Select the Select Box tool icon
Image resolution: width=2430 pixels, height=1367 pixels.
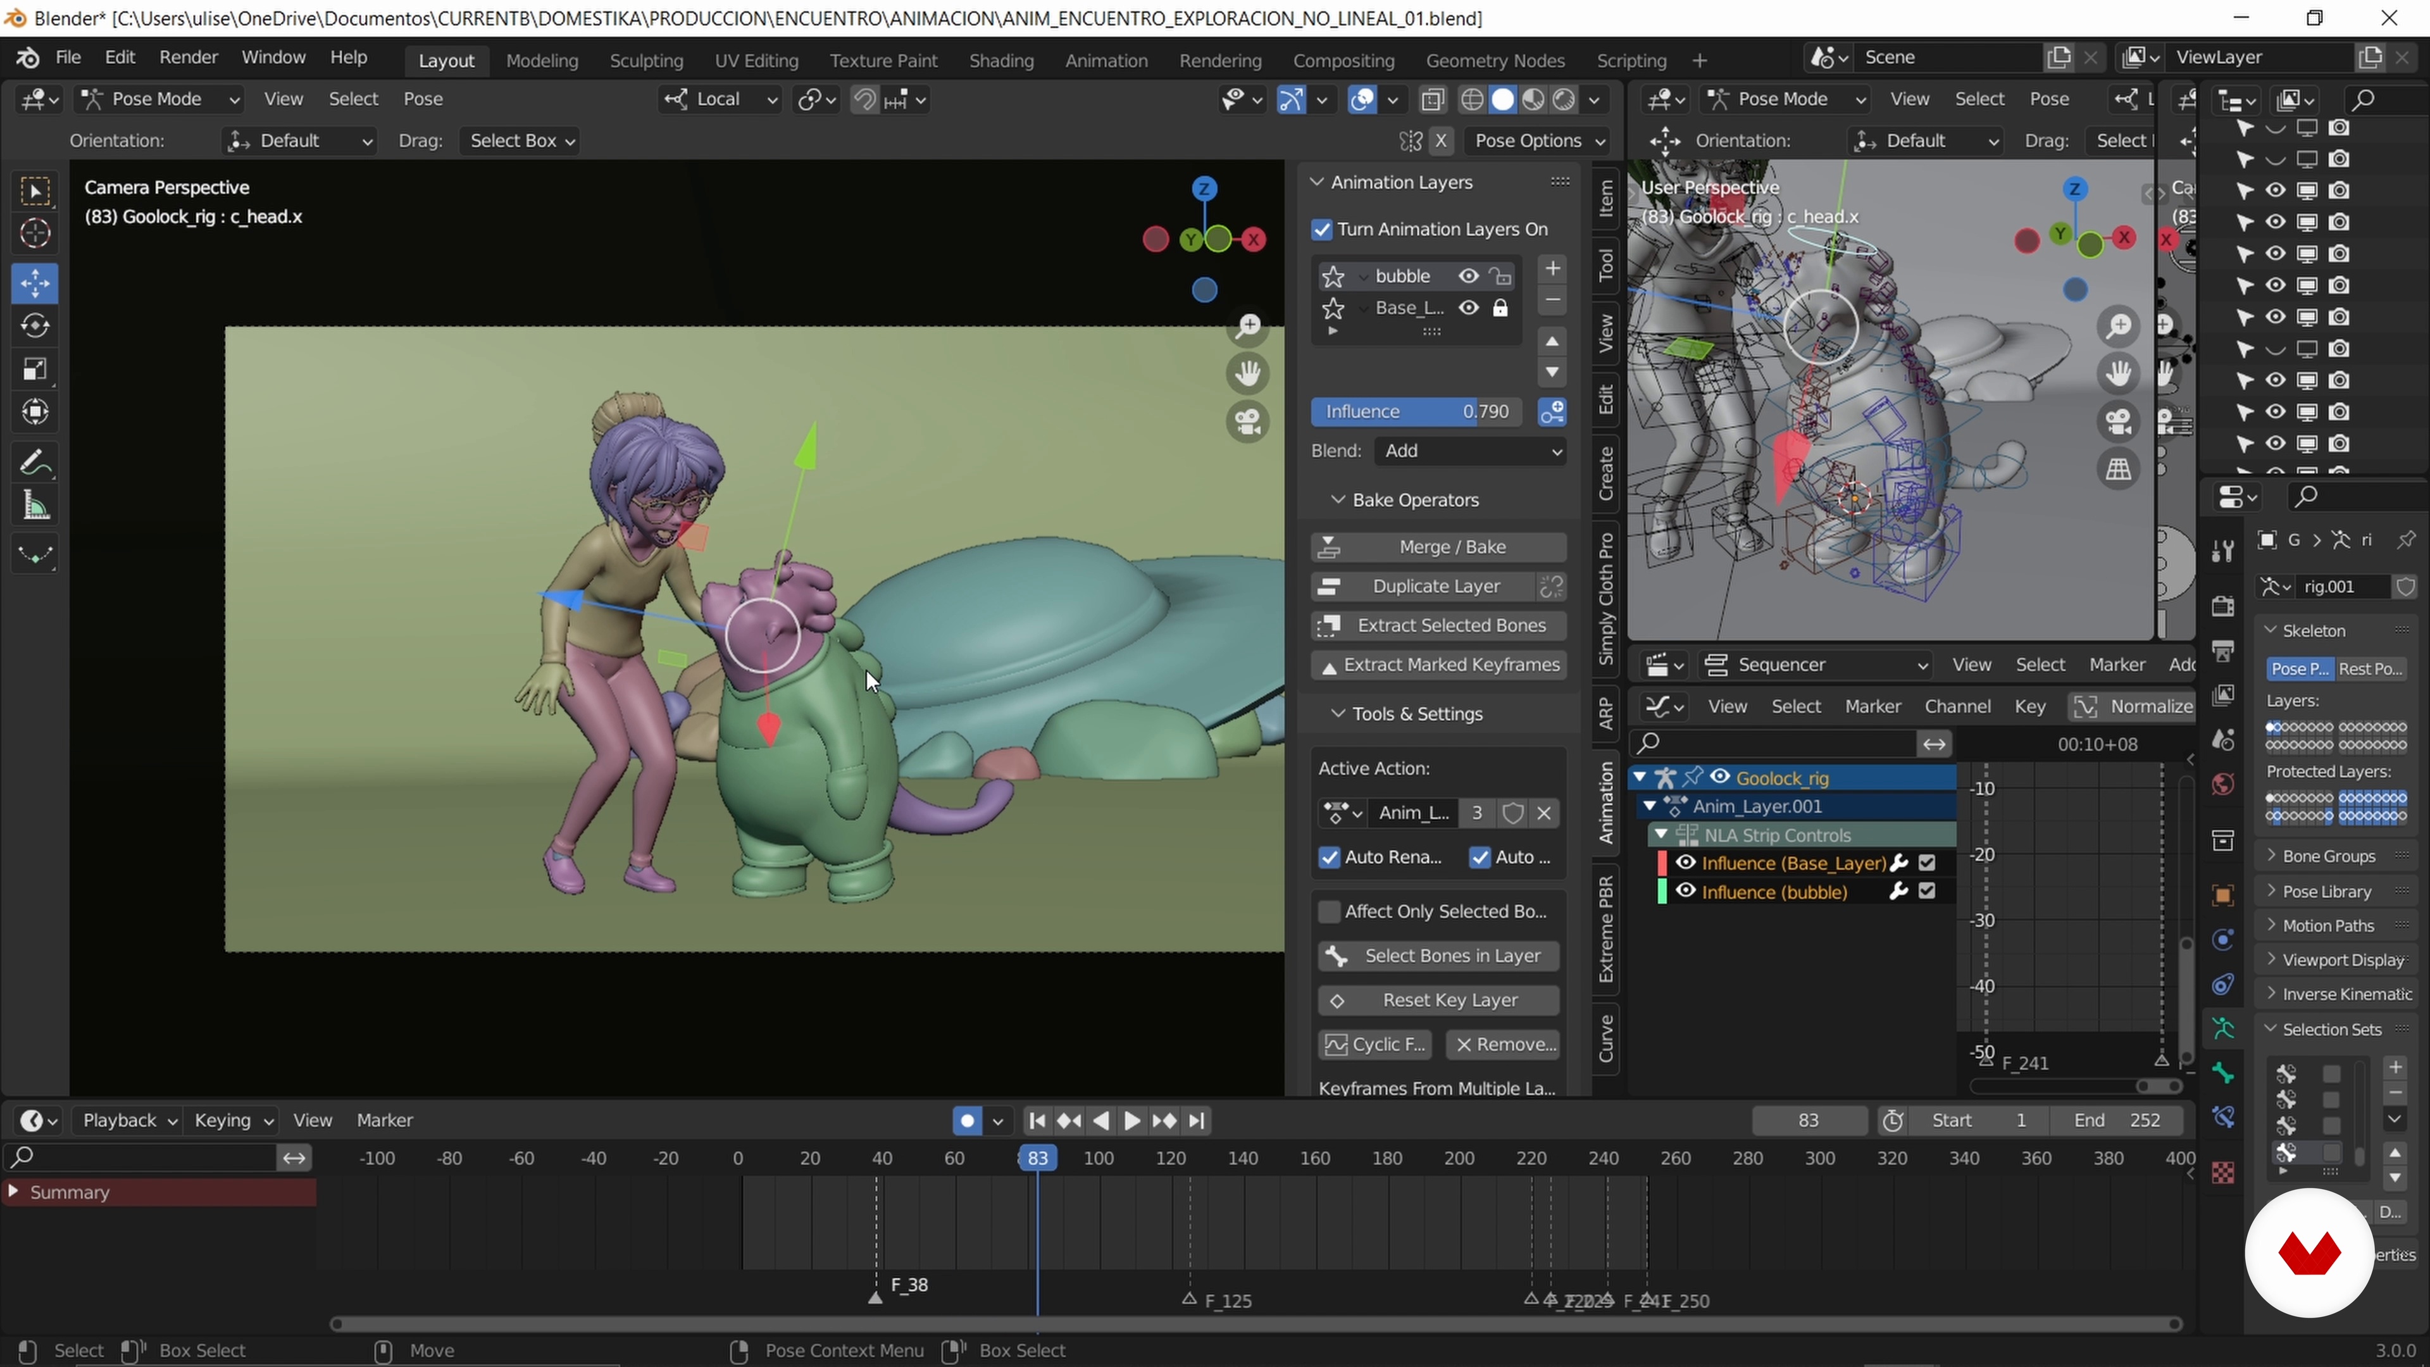(x=35, y=192)
